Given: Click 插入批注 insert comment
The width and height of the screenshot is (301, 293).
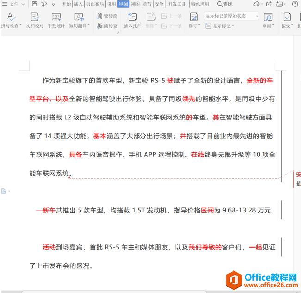Looking at the screenshot, I should click(x=133, y=20).
